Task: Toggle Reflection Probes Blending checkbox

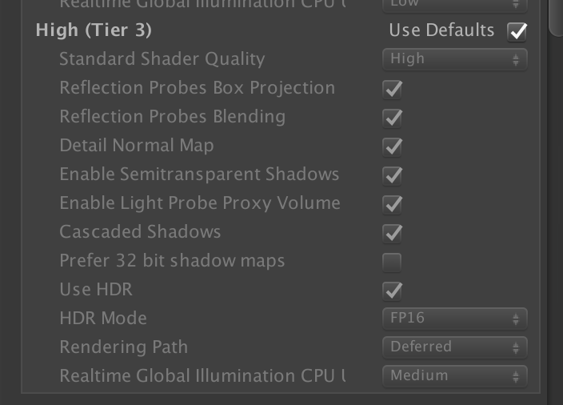Action: [x=392, y=117]
